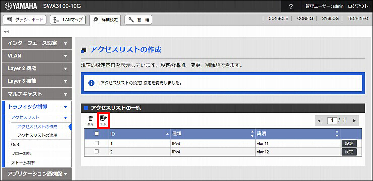373x181 pixels.
Task: Click the 設定 button for vlan12
Action: [x=349, y=152]
